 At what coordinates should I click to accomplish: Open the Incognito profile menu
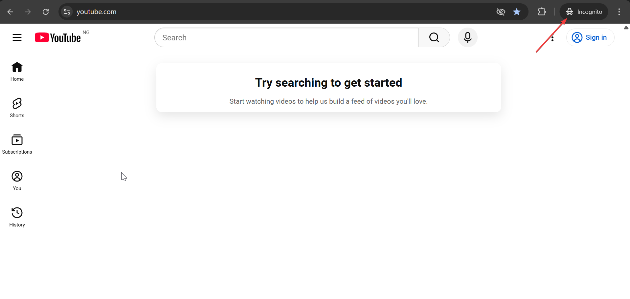pos(584,12)
